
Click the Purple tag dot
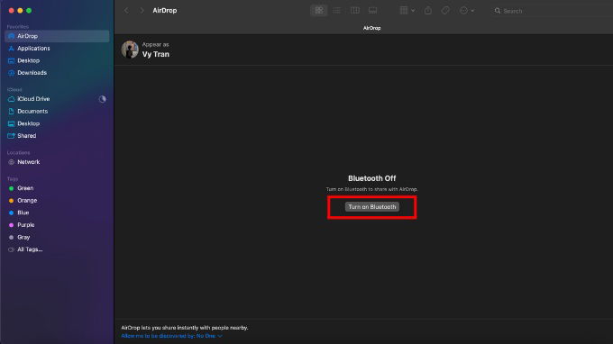coord(12,225)
